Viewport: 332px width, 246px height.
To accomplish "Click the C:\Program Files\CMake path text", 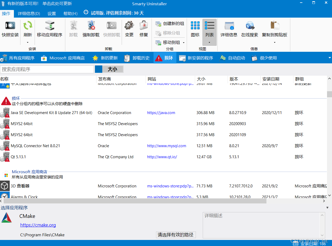I will [42, 235].
